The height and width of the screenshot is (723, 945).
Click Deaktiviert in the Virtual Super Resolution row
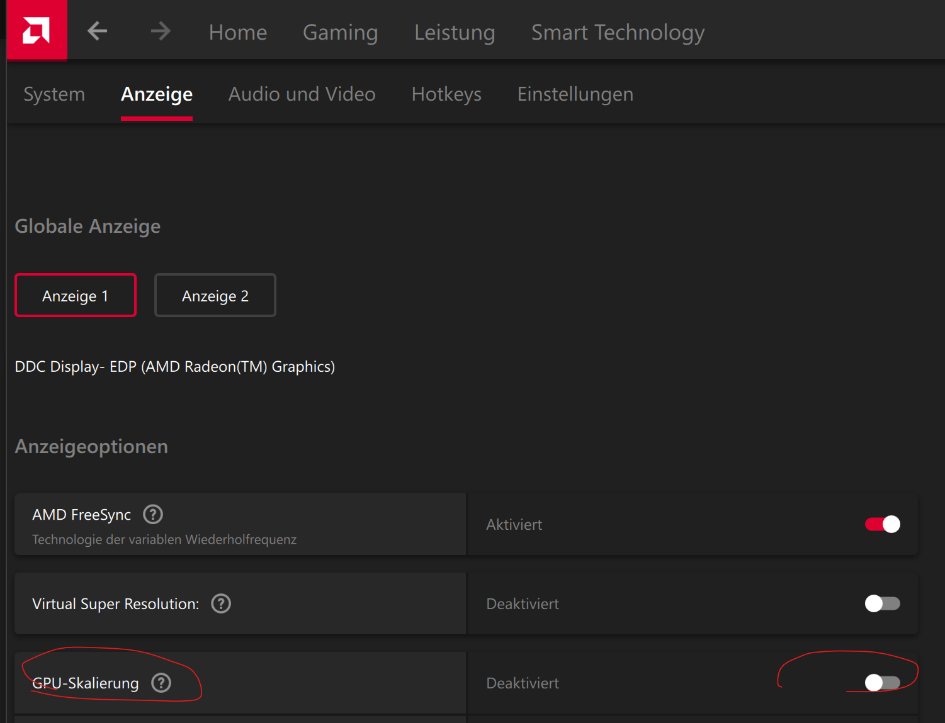click(523, 603)
